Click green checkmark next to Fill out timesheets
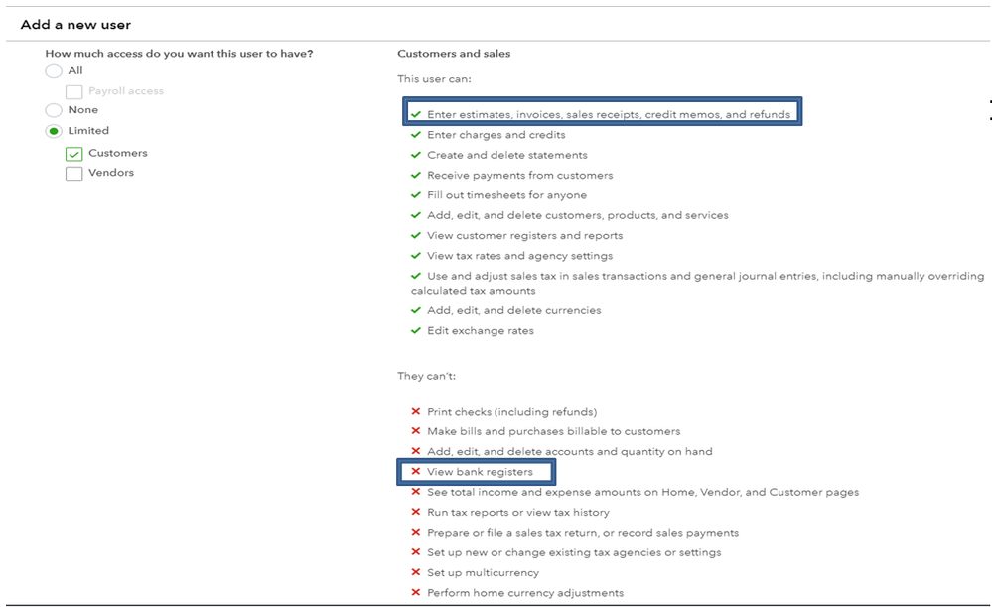The image size is (992, 607). pyautogui.click(x=416, y=195)
